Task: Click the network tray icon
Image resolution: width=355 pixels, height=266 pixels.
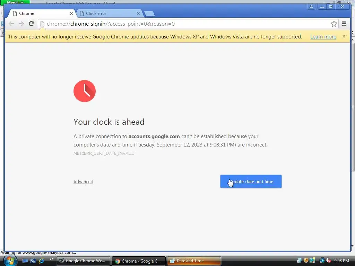Action: pos(322,260)
